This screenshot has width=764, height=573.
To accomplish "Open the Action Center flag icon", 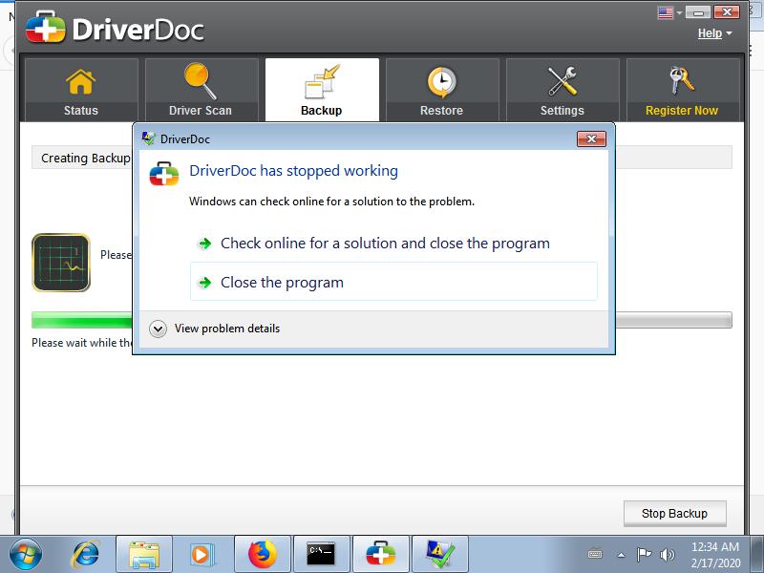I will click(644, 555).
